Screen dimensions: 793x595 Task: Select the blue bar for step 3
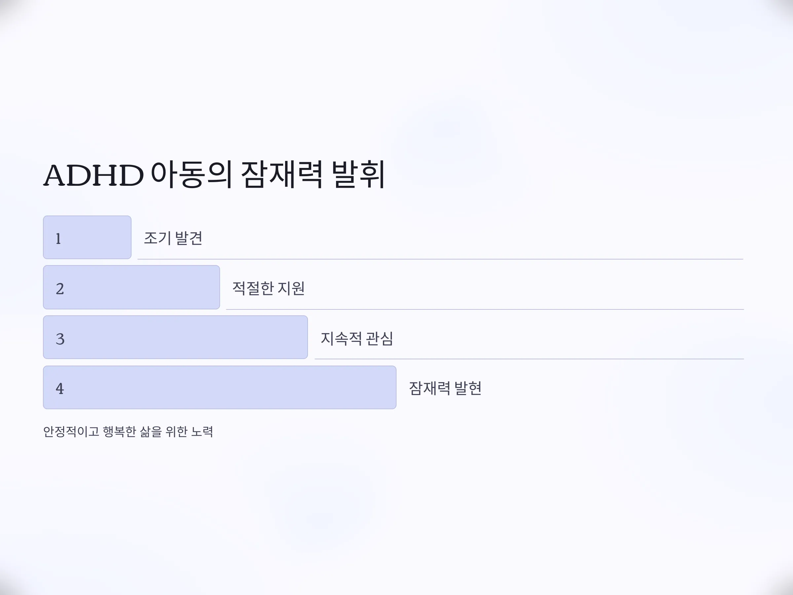[x=175, y=337]
